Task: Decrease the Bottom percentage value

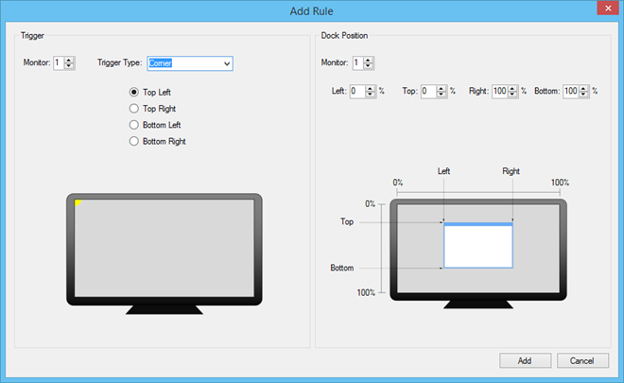Action: pos(583,95)
